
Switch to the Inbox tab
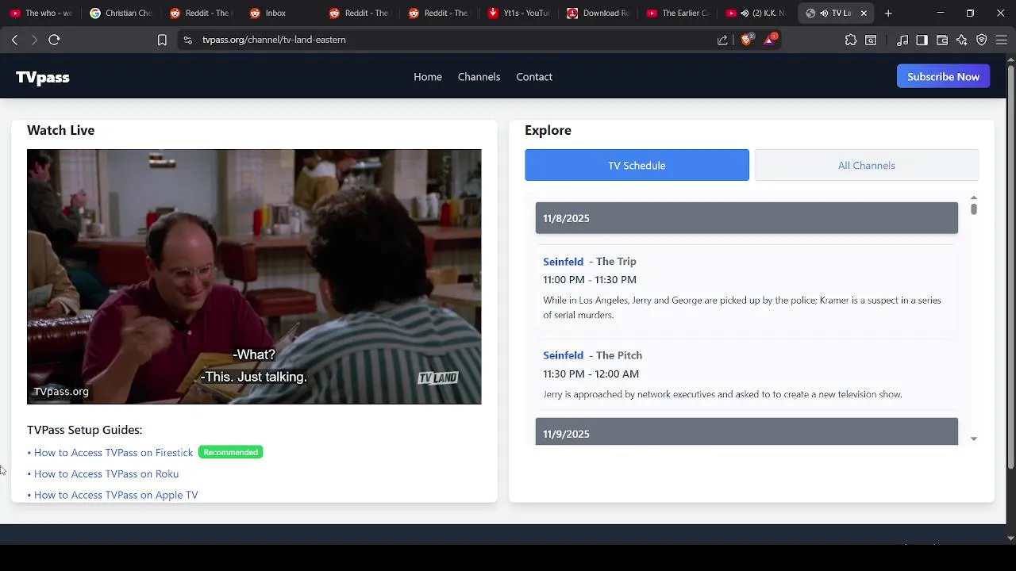point(279,13)
